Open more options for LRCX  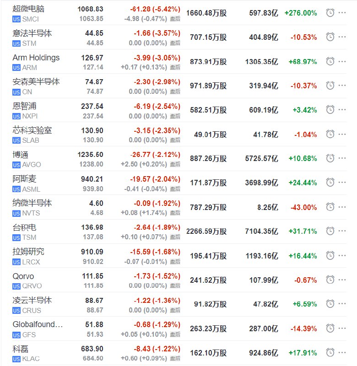[342, 256]
